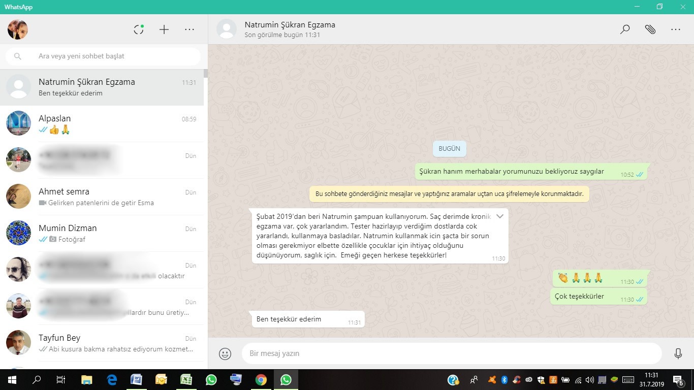
Task: Click the encryption notice about uçtan uca şifreleme
Action: (x=450, y=194)
